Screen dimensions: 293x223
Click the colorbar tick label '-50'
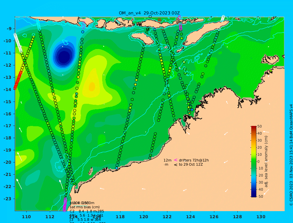[x=260, y=196]
